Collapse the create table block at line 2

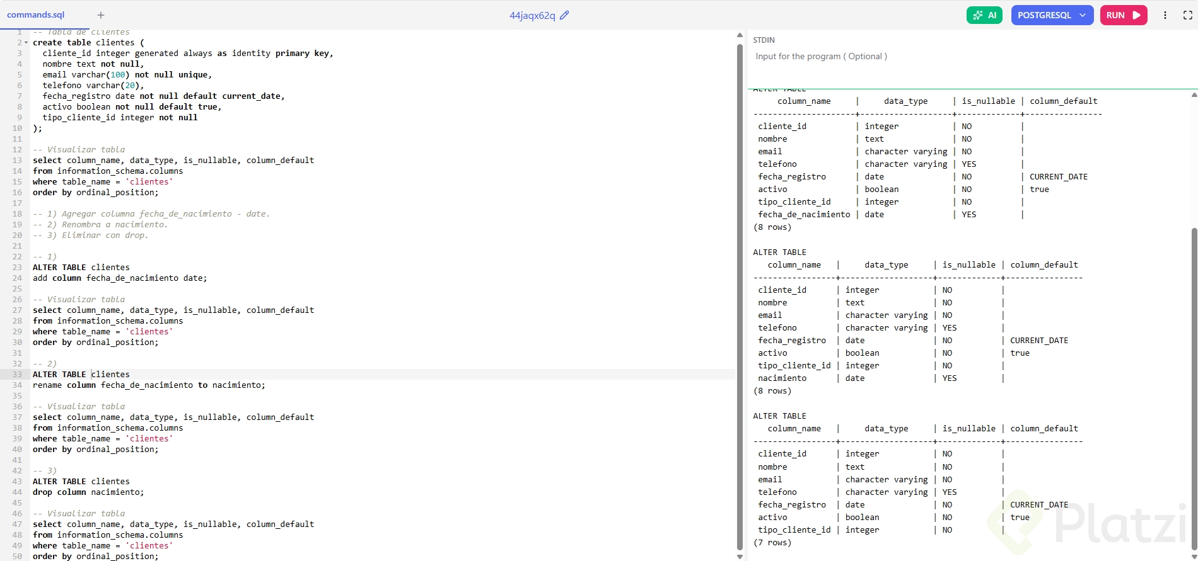tap(26, 43)
